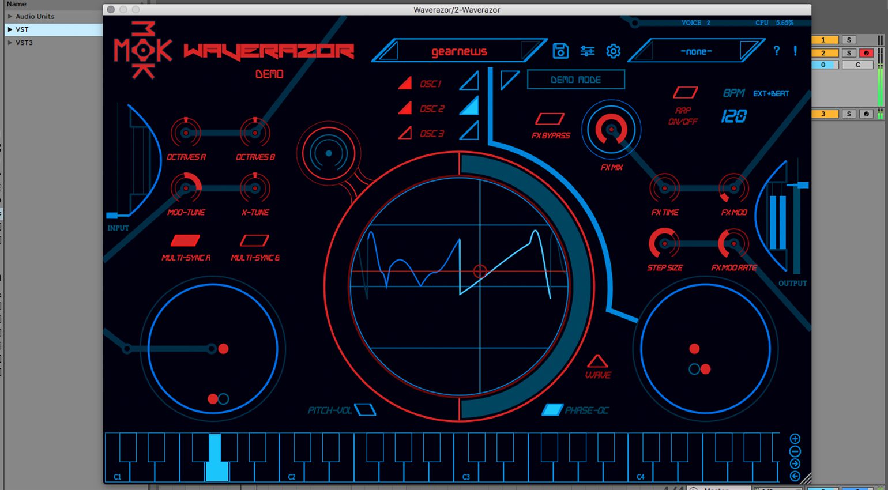Arm record on track 2 in the DAW
The image size is (888, 490).
[866, 53]
